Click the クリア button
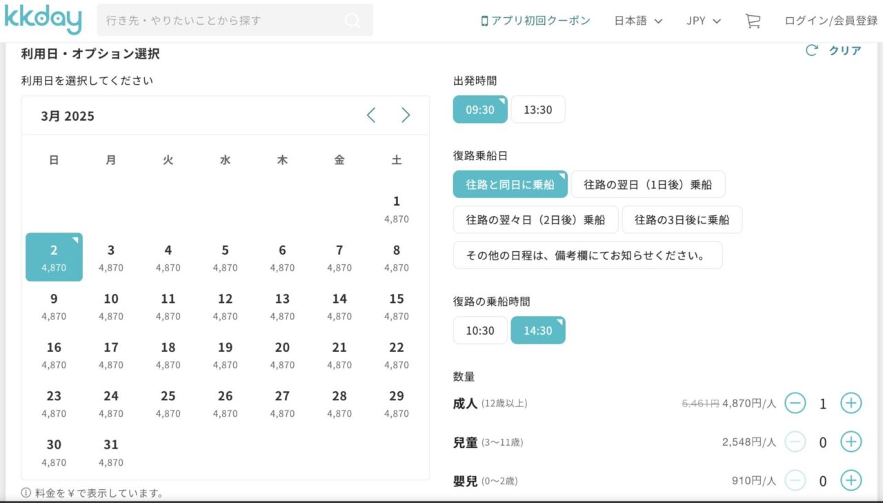Viewport: 883px width, 503px height. point(845,50)
